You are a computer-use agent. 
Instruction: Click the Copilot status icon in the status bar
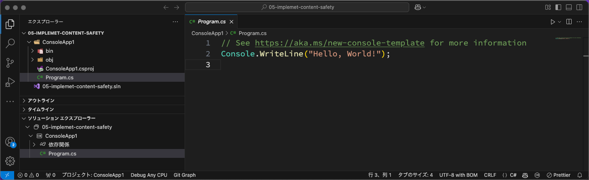pos(525,175)
